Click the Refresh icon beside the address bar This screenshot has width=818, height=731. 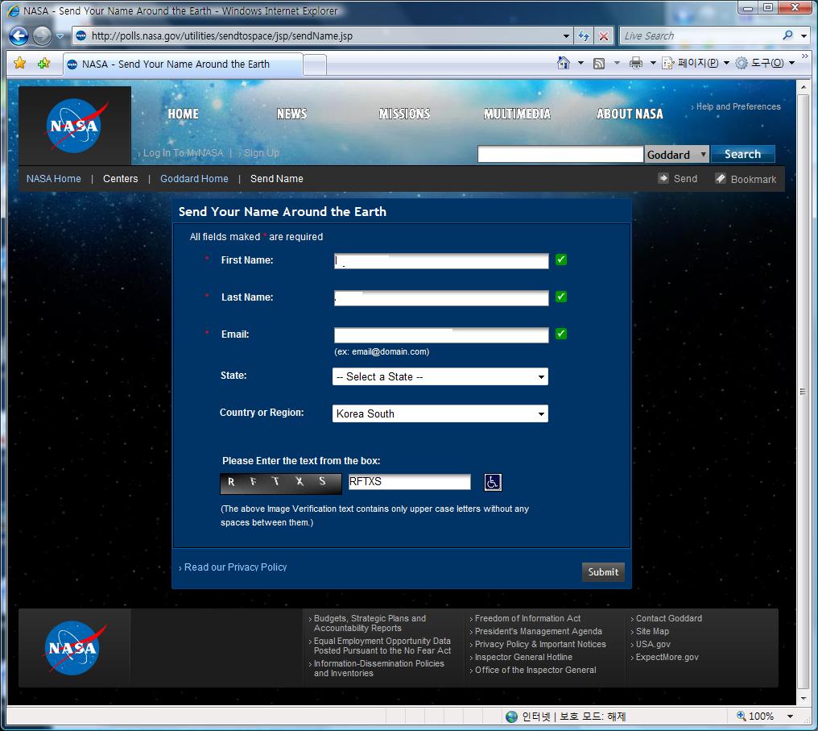584,36
